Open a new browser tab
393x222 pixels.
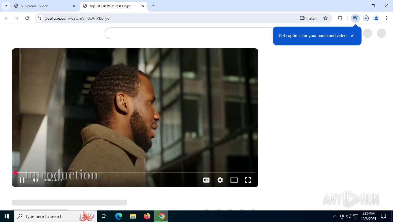[153, 6]
